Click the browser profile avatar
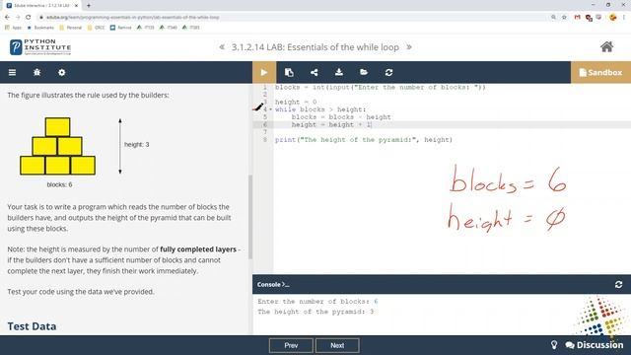 (x=613, y=18)
